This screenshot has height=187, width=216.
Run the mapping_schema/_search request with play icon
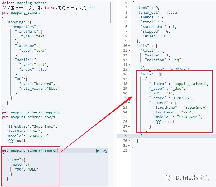tap(97, 151)
